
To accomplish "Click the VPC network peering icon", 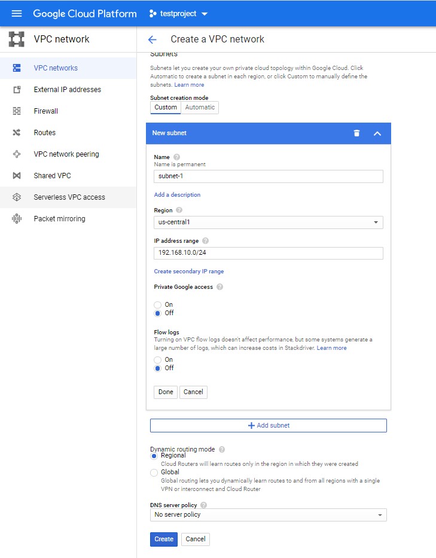I will tap(17, 154).
